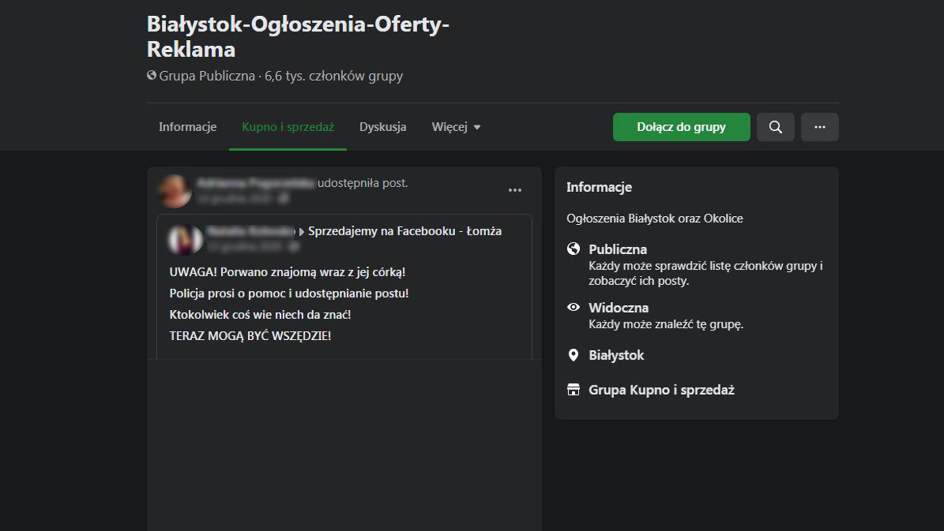Viewport: 944px width, 531px height.
Task: Click the 6,6 tys. członków grupy link
Action: pyautogui.click(x=333, y=76)
